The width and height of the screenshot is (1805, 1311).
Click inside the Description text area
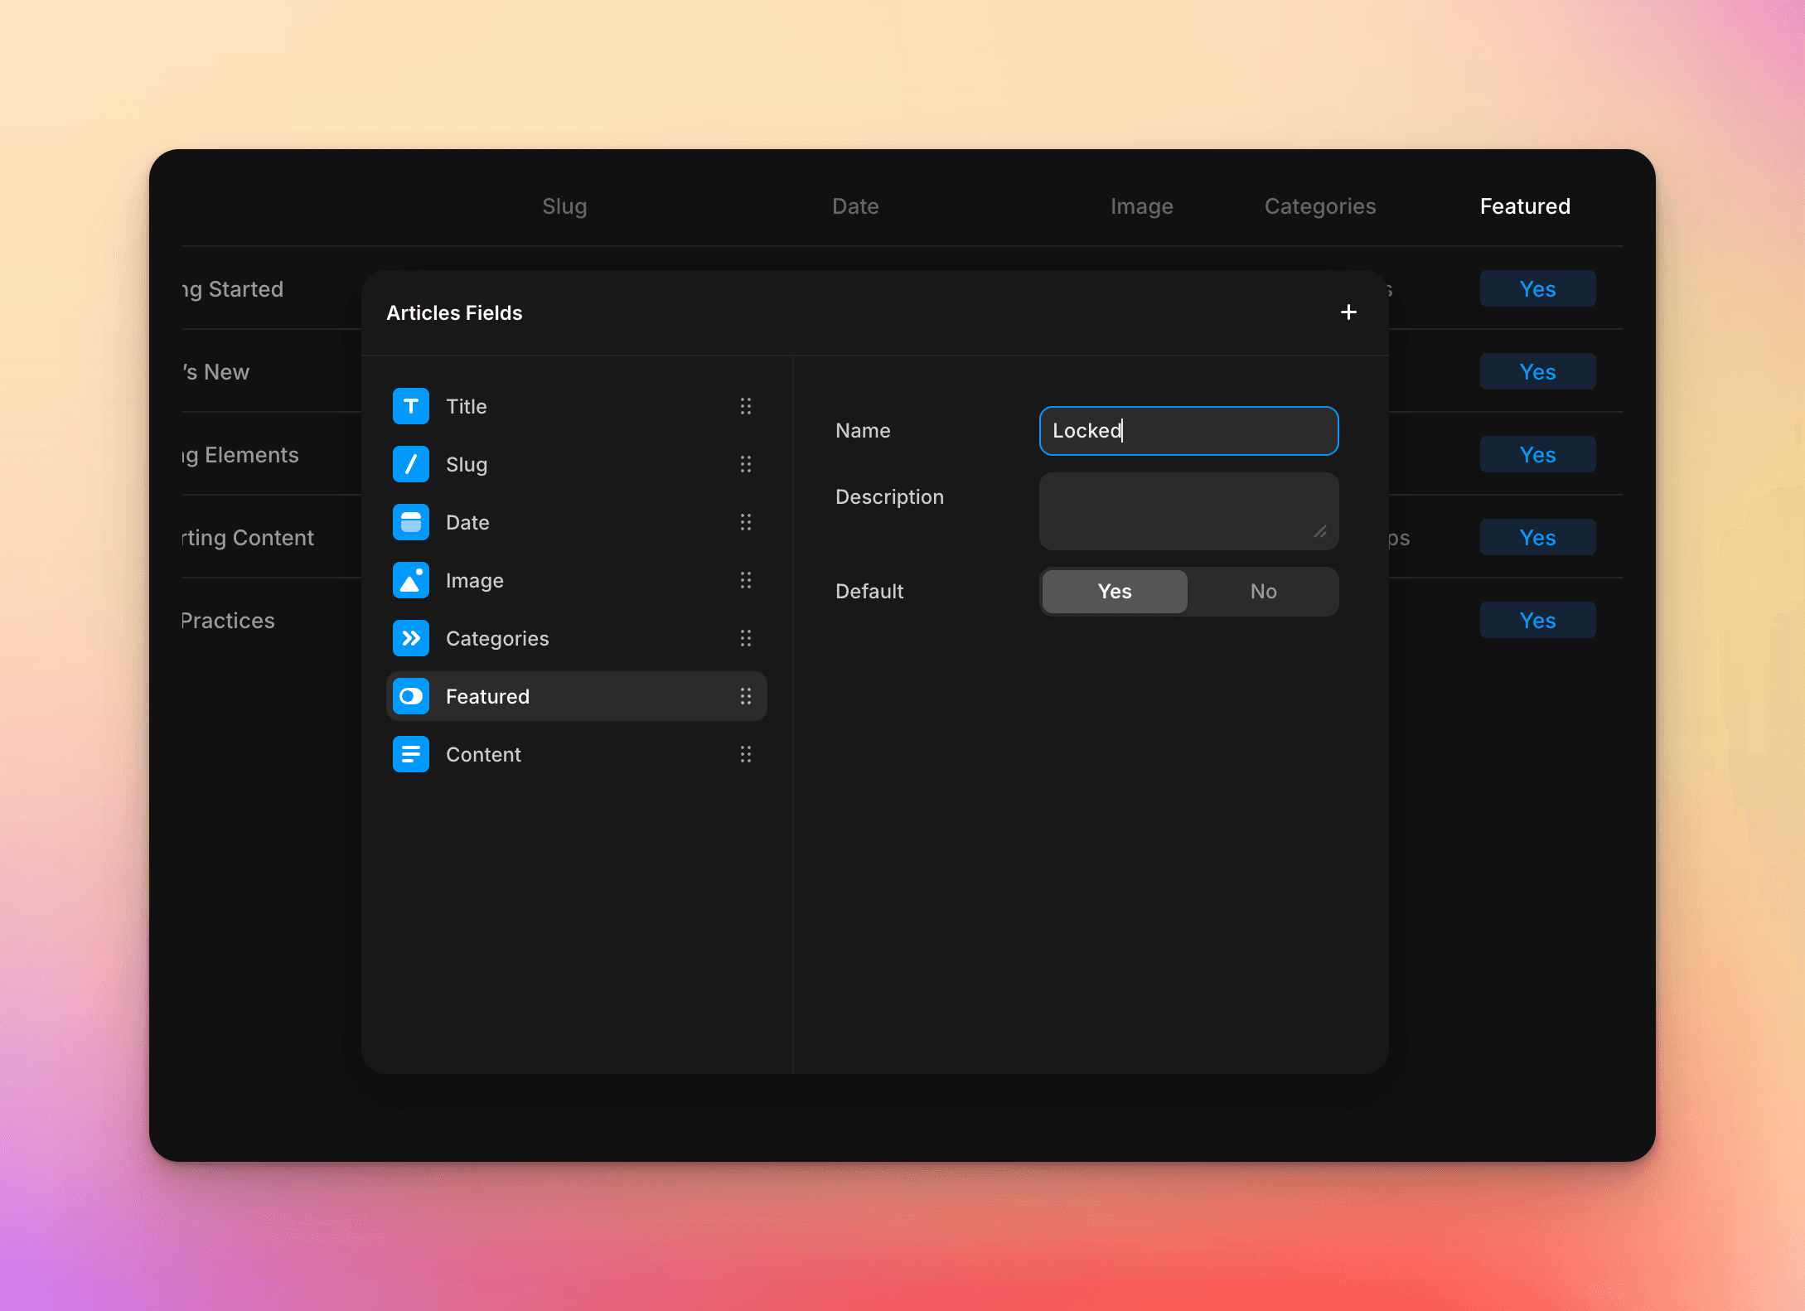(1188, 511)
